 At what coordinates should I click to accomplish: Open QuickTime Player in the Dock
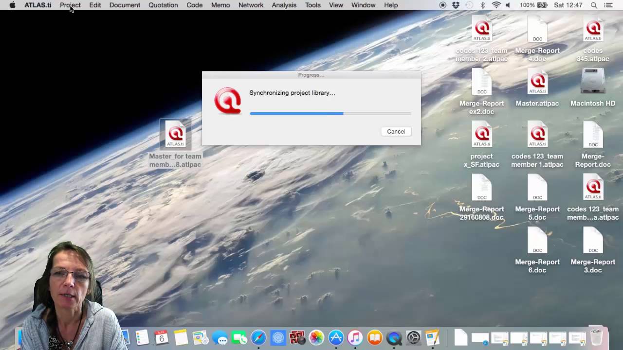tap(394, 337)
